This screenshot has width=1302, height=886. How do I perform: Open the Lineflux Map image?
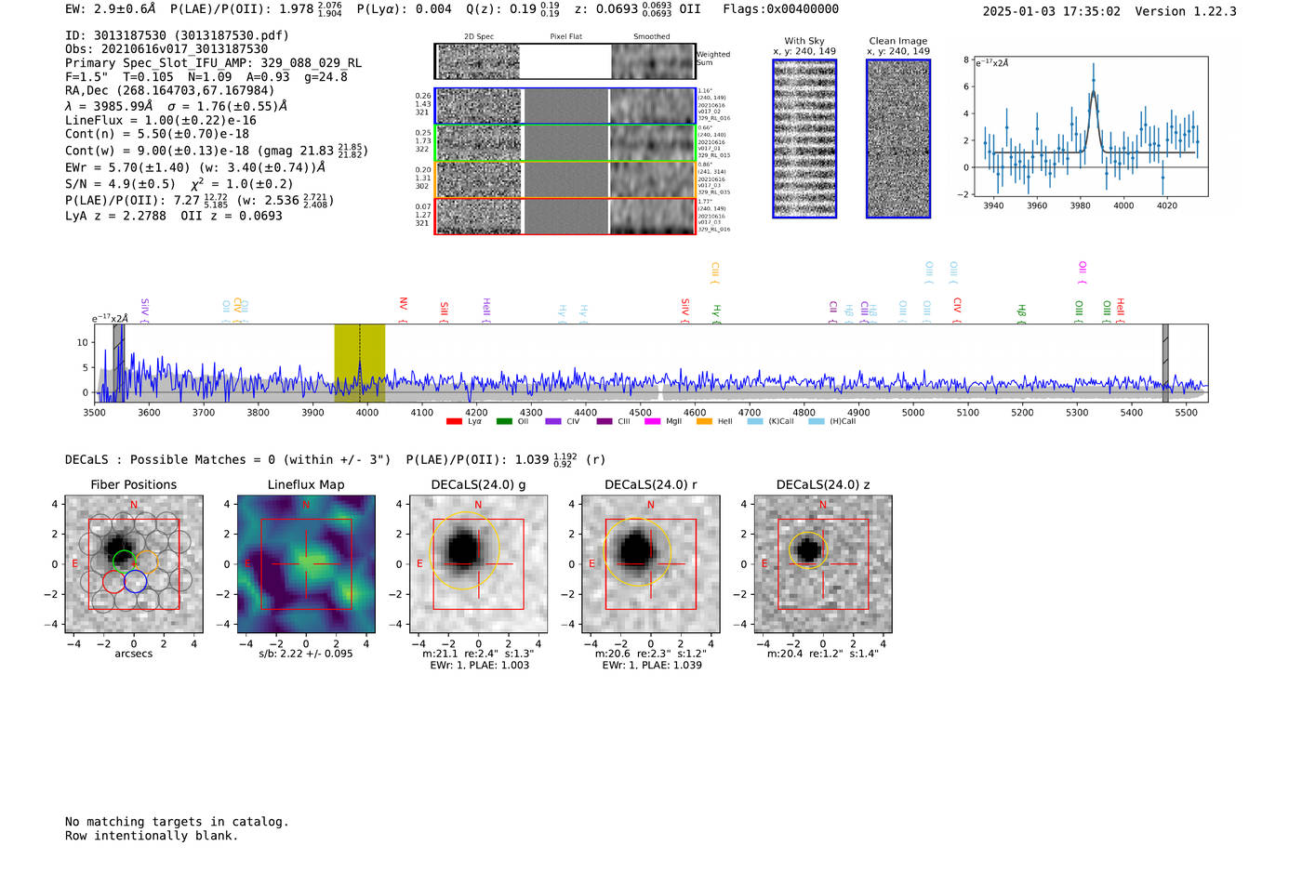click(306, 564)
